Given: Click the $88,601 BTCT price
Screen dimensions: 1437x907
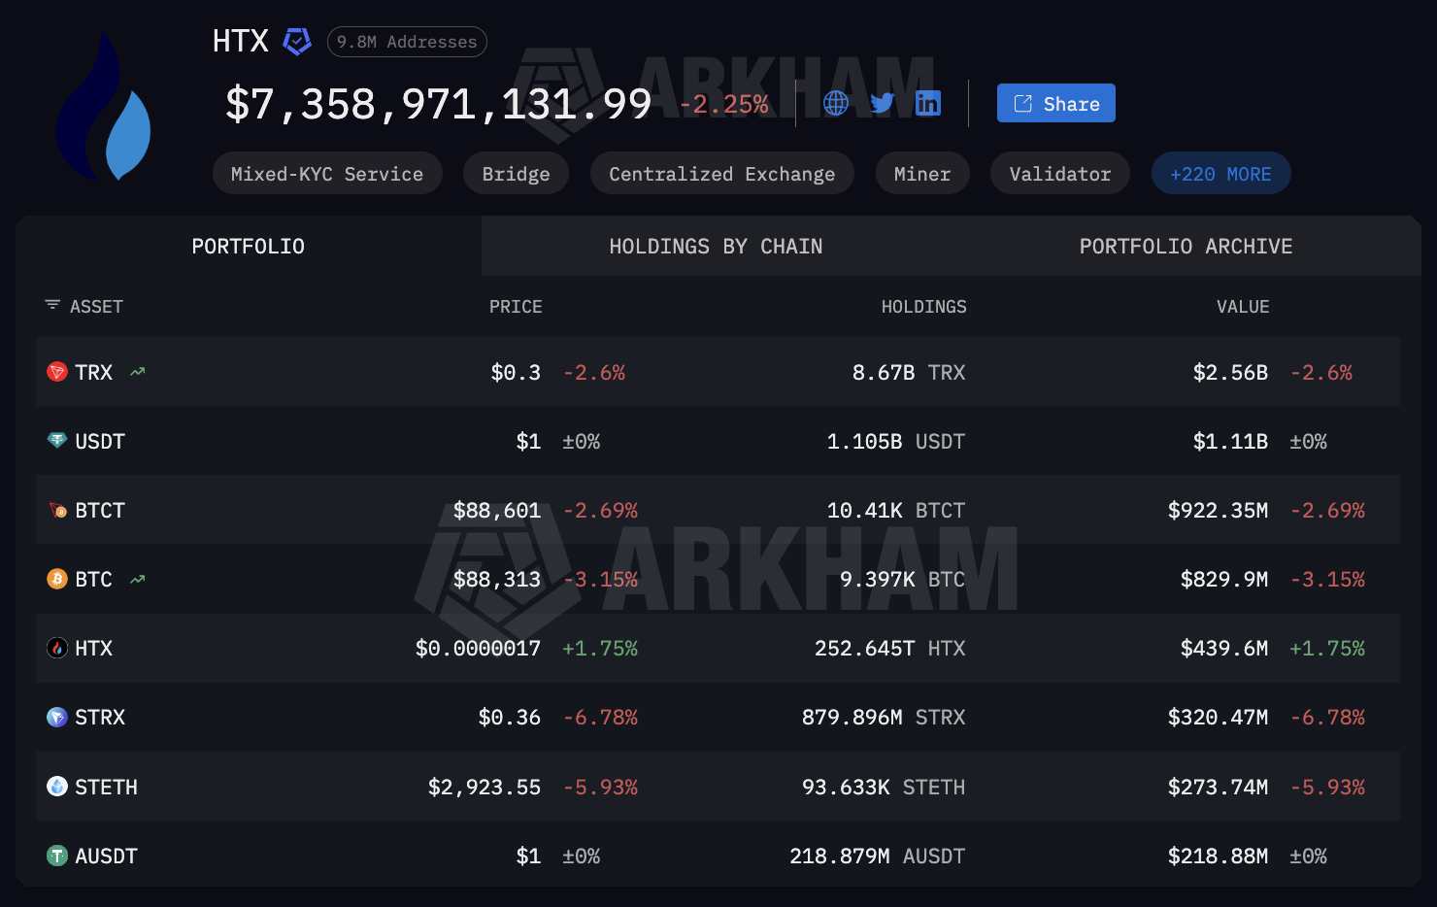Looking at the screenshot, I should click(x=497, y=510).
